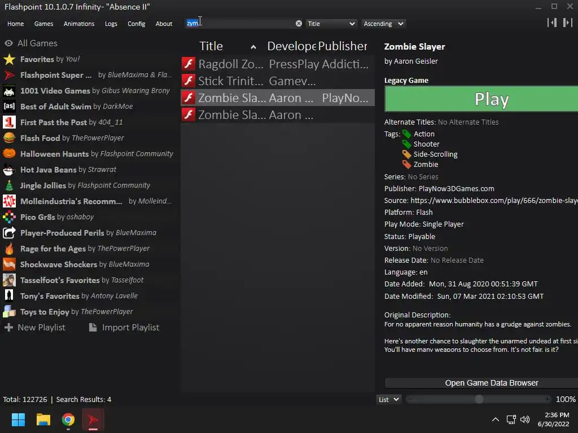Image resolution: width=578 pixels, height=433 pixels.
Task: Click the Flash icon of Stick Trinit... row
Action: [x=189, y=81]
